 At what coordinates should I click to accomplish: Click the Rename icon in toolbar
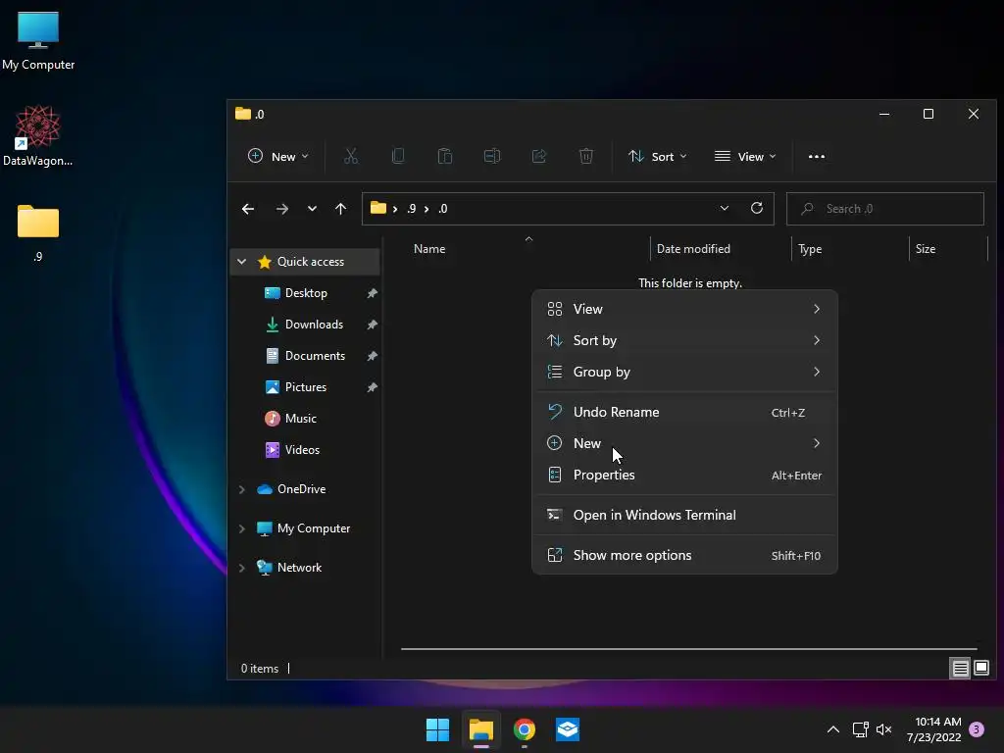tap(492, 156)
